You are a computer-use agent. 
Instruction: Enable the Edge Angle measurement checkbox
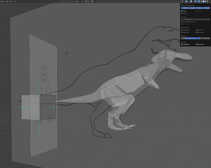click(182, 32)
